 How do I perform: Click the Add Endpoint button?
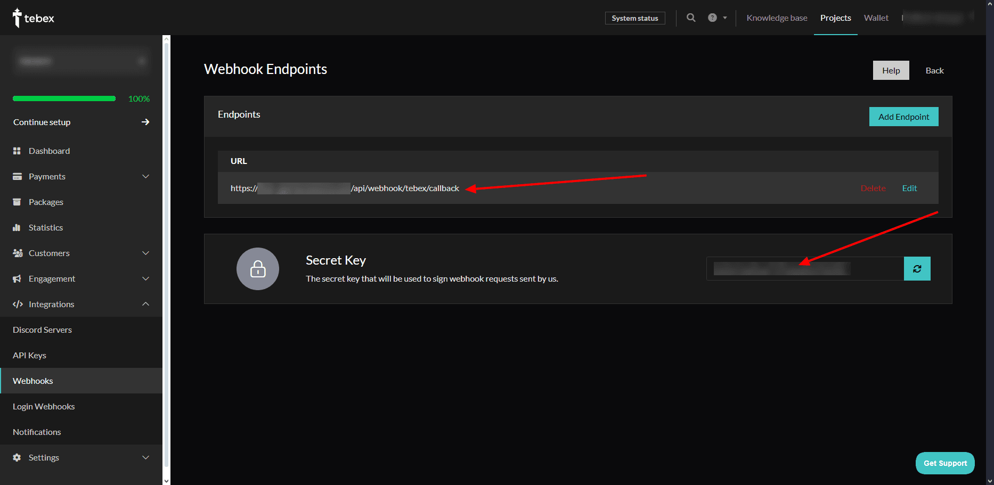click(903, 117)
